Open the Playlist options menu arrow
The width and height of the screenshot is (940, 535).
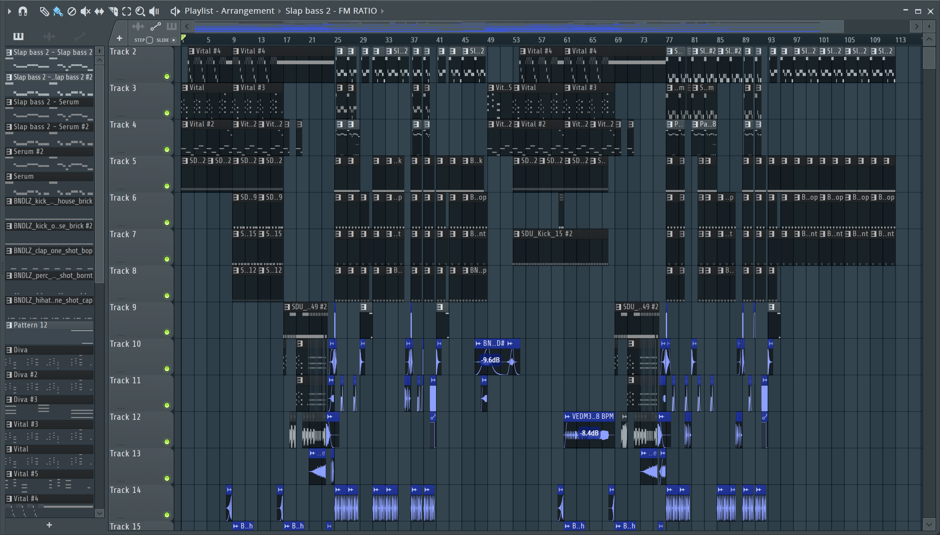click(x=9, y=11)
